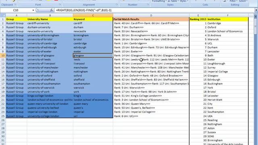Select the Institution cell Leicester
Image resolution: width=258 pixels, height=145 pixels.
point(228,96)
